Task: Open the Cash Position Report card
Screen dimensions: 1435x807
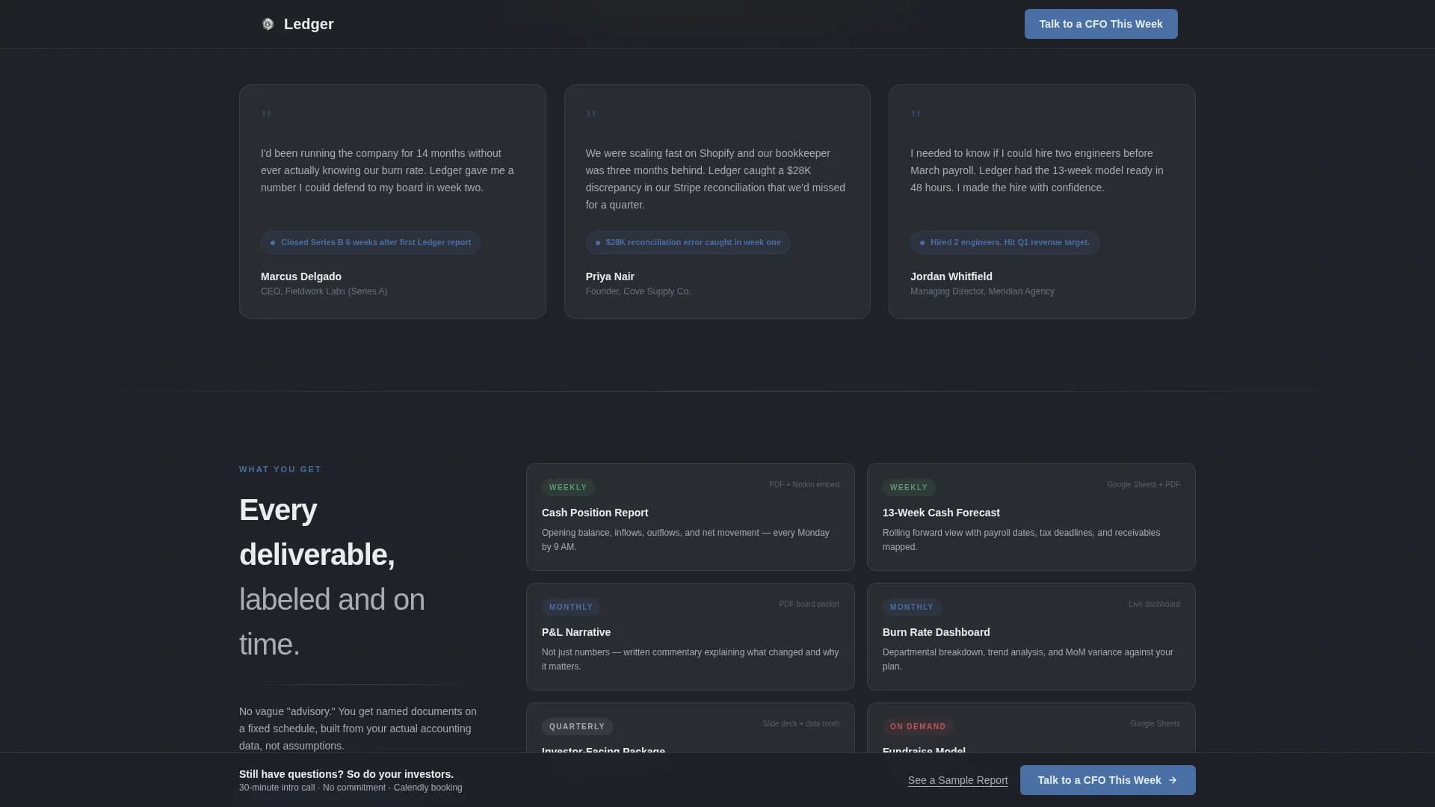Action: [x=690, y=517]
